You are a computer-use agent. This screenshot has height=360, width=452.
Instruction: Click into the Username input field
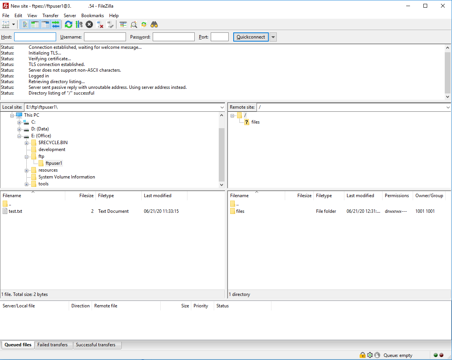[105, 37]
